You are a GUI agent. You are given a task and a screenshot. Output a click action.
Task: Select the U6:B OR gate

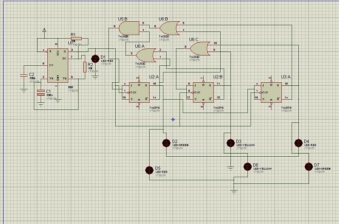pyautogui.click(x=170, y=28)
